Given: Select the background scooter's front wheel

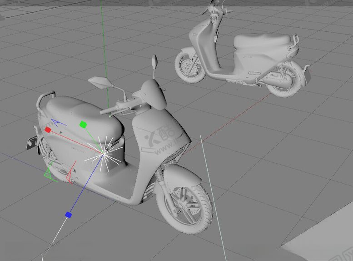Looking at the screenshot, I should 190,66.
